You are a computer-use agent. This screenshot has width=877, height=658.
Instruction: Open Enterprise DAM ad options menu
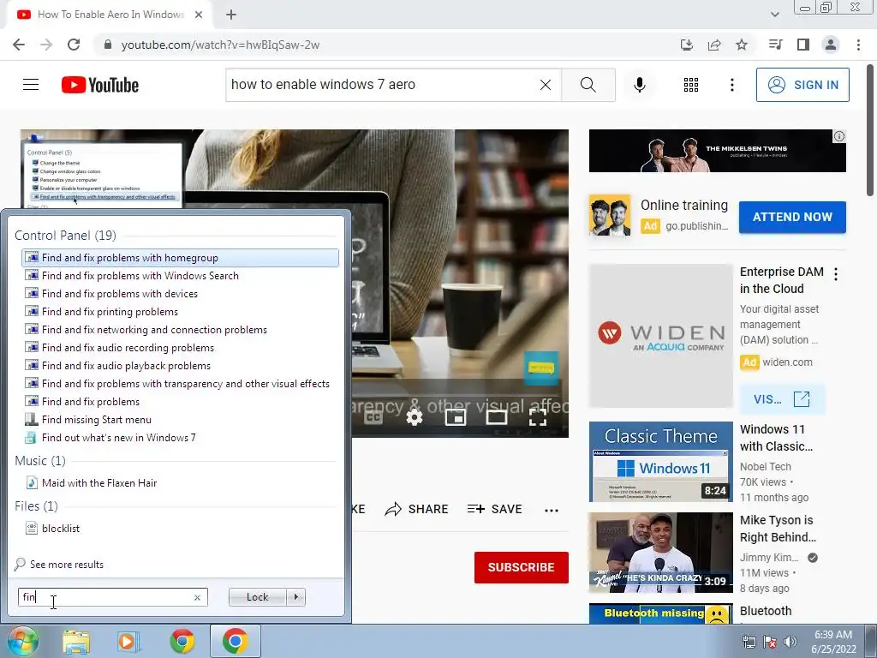(x=836, y=274)
